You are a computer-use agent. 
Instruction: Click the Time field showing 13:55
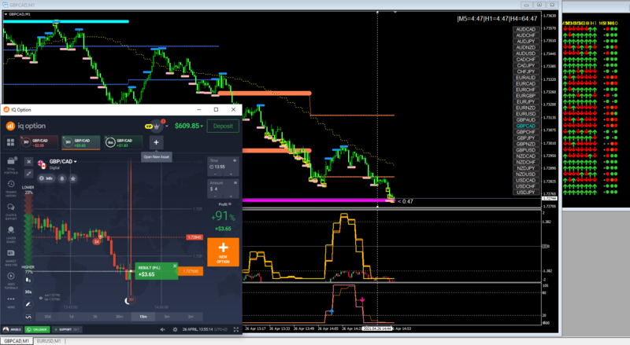tap(223, 167)
